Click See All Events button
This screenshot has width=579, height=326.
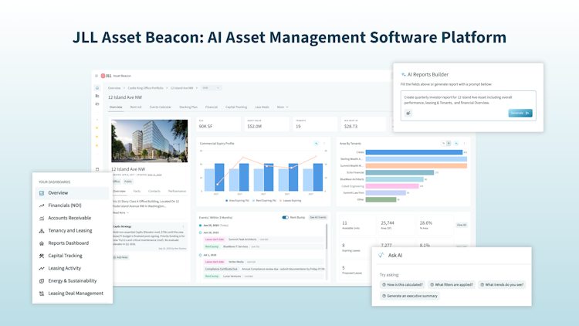318,217
